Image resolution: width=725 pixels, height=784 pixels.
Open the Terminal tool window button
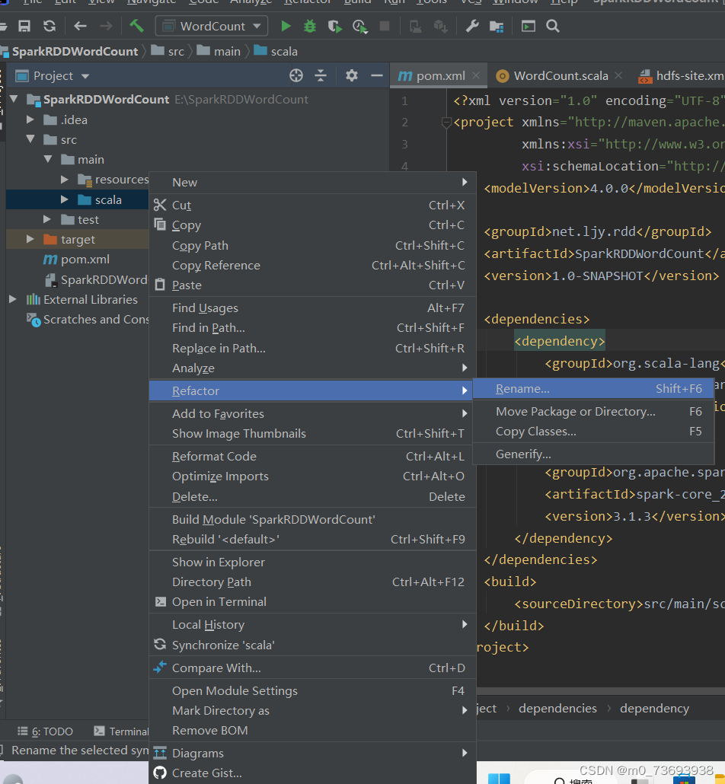point(122,731)
